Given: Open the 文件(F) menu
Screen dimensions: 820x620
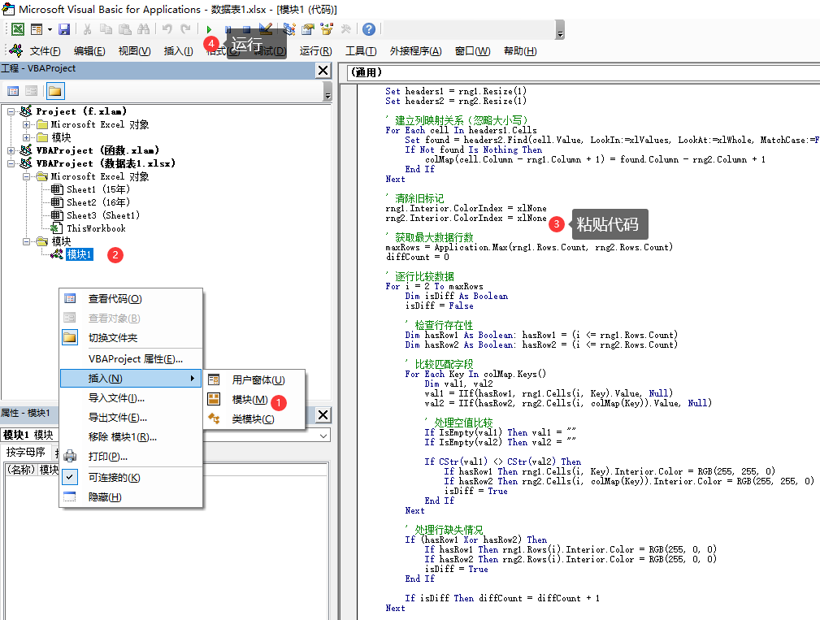Looking at the screenshot, I should [x=45, y=50].
